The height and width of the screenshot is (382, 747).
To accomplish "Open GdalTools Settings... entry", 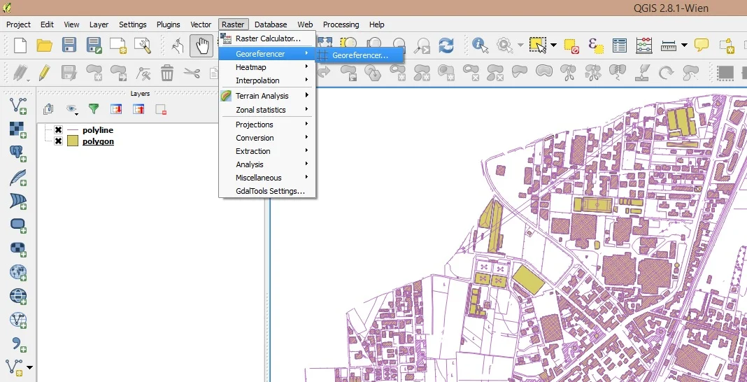I will coord(266,191).
